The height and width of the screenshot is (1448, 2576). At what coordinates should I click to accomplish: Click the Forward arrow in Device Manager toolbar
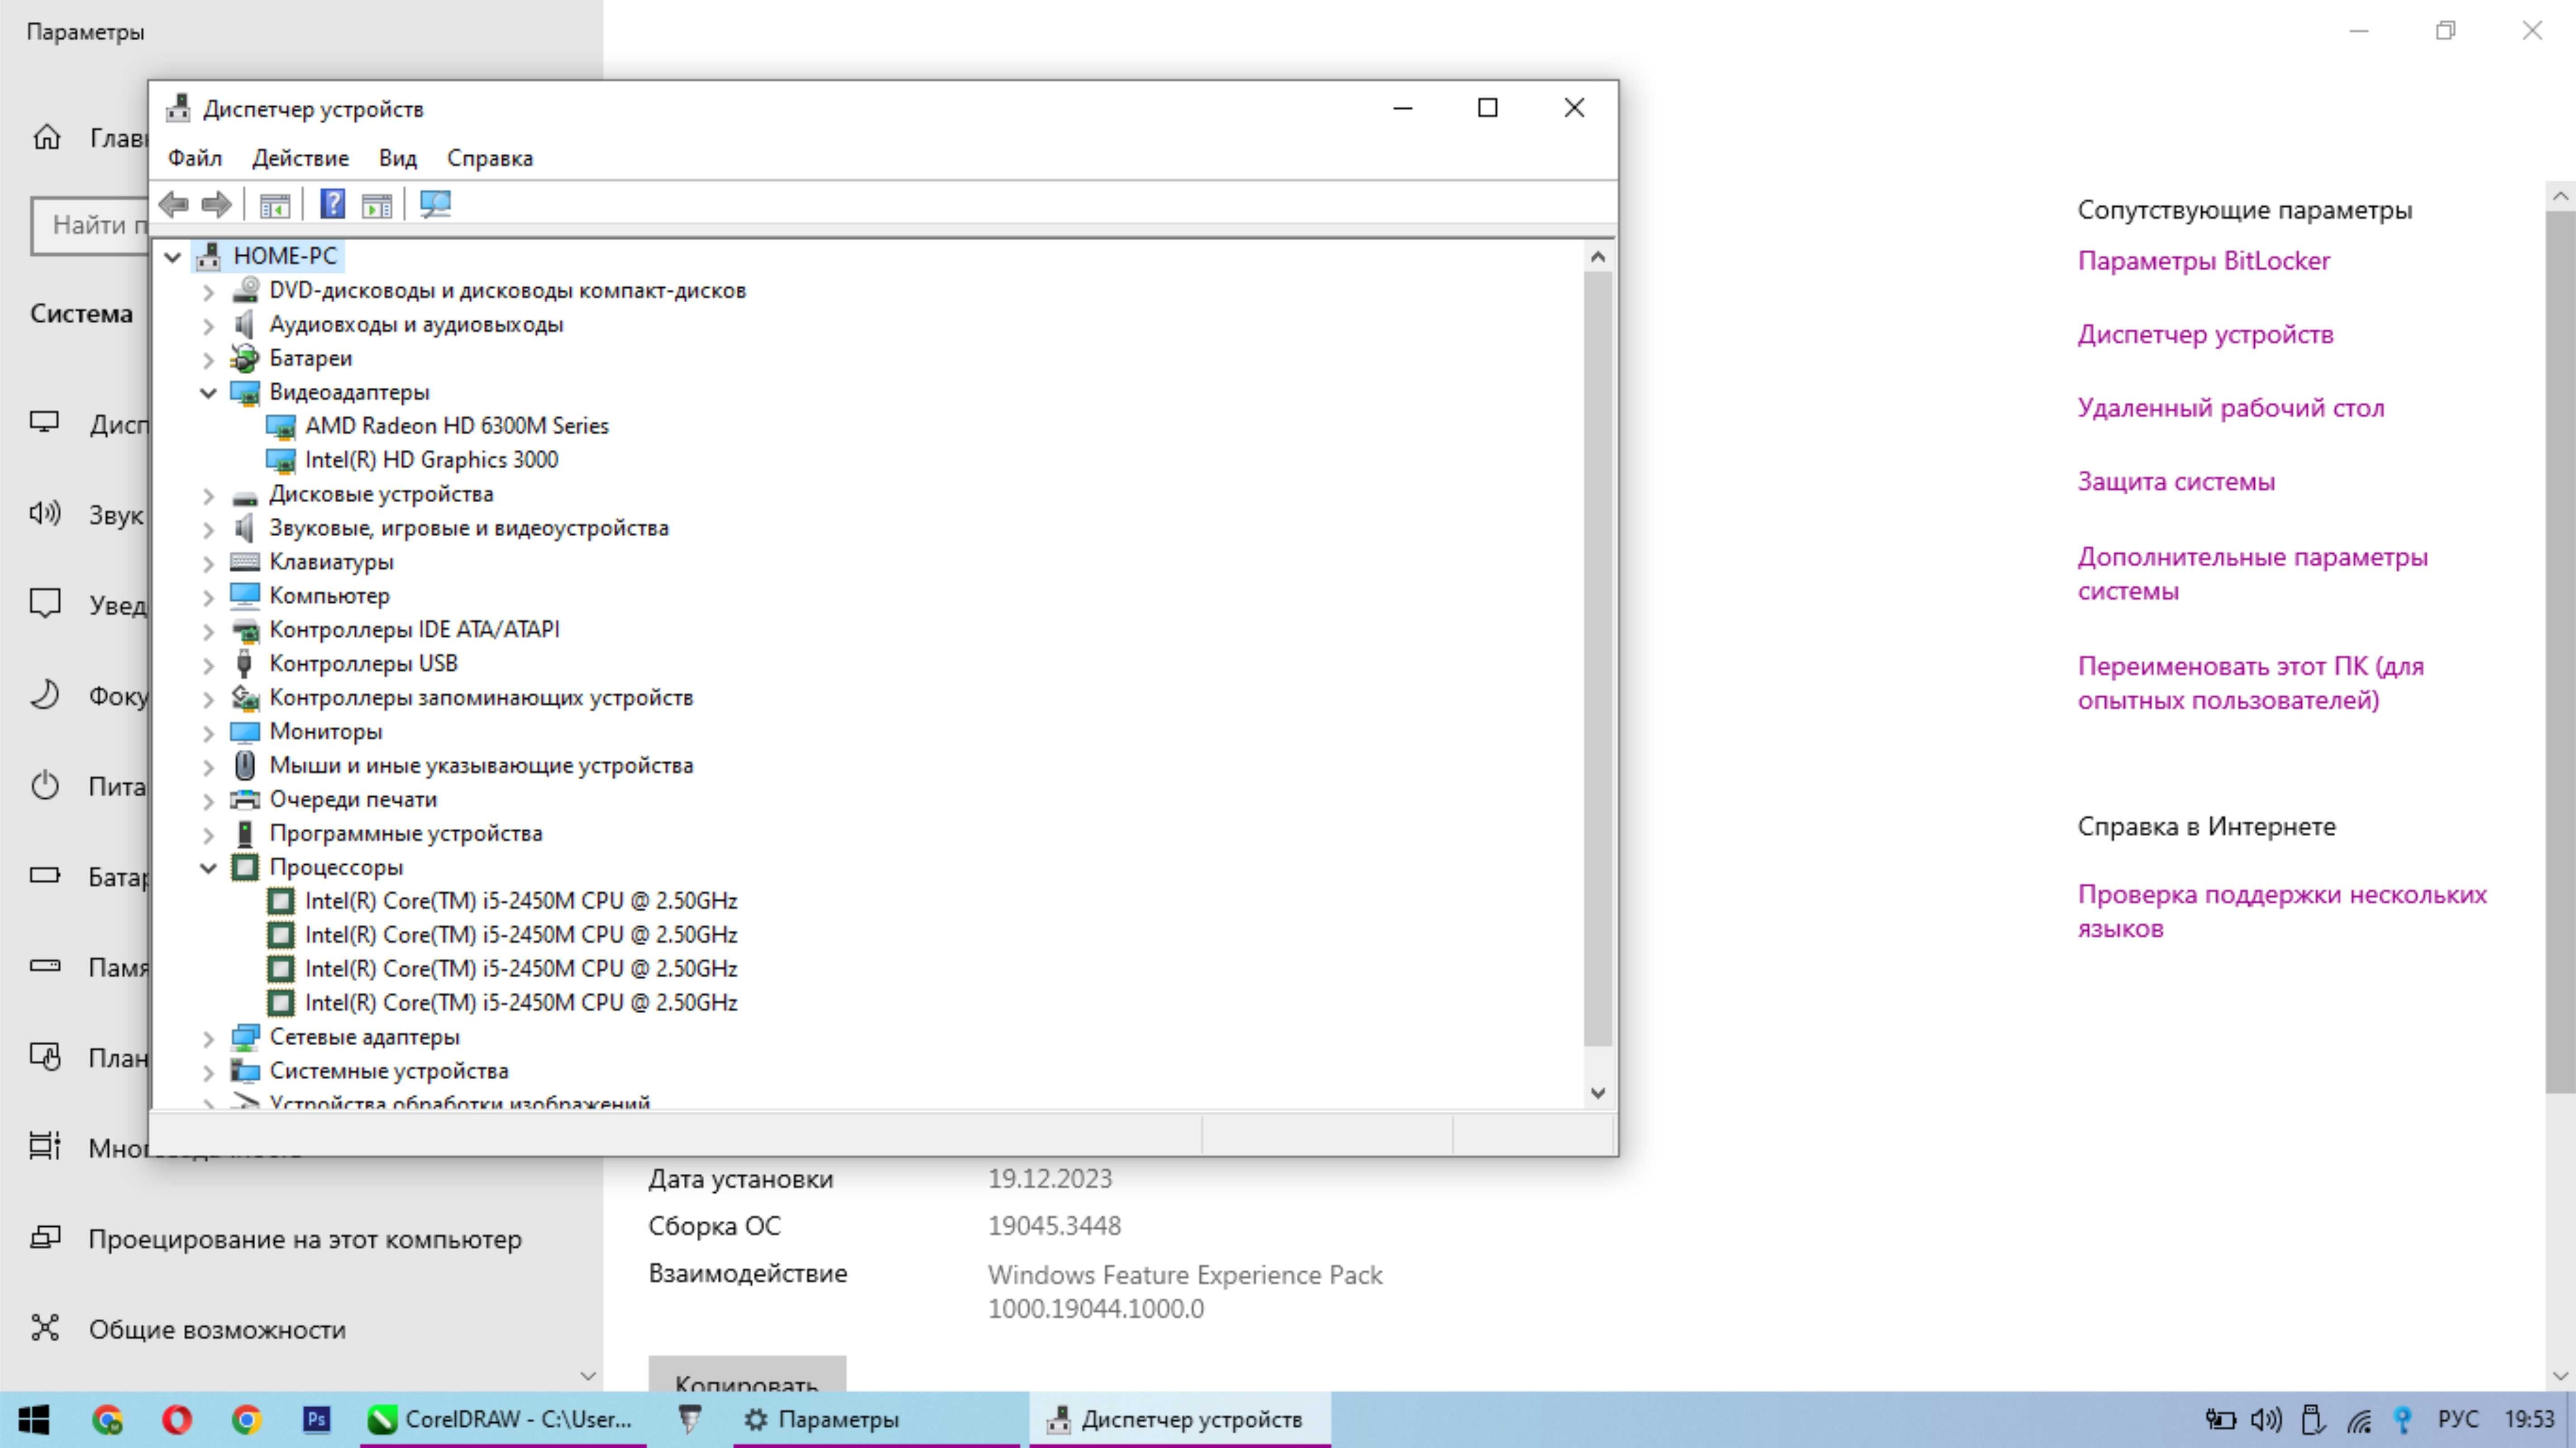point(217,205)
